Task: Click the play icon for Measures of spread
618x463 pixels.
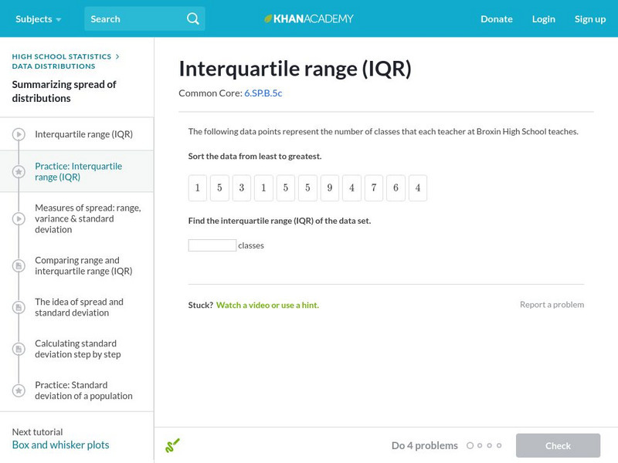Action: point(19,219)
